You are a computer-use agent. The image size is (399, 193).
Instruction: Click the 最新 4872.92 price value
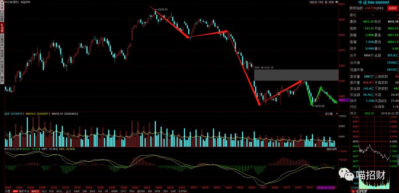tap(368, 22)
